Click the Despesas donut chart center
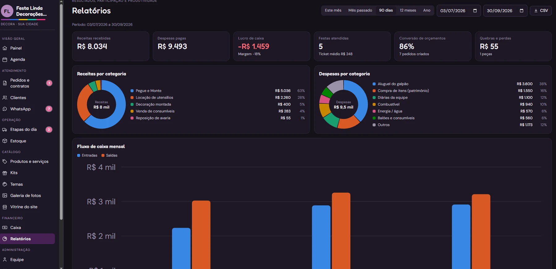556x269 pixels. pyautogui.click(x=343, y=105)
